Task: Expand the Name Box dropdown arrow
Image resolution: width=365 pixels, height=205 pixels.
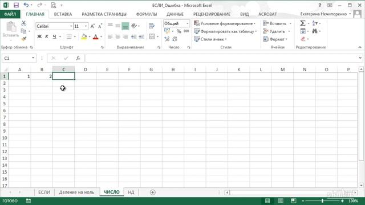Action: coord(33,58)
